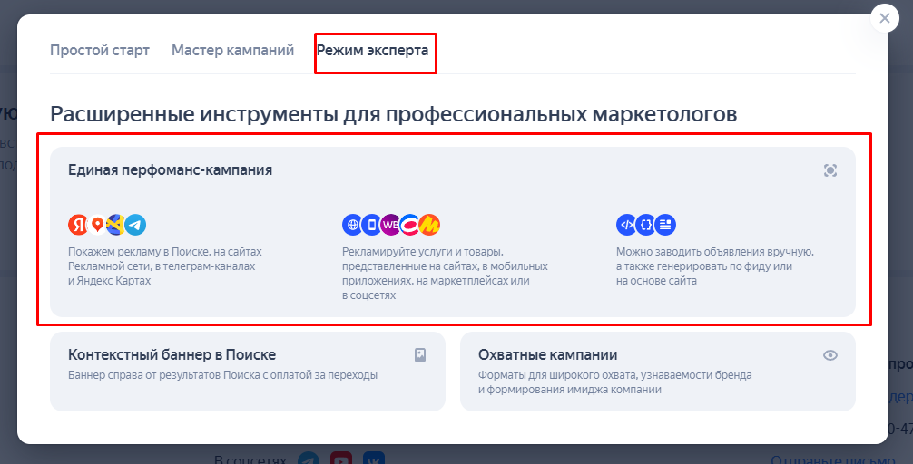Open Единая перфоманс-кампания card title

pos(170,169)
